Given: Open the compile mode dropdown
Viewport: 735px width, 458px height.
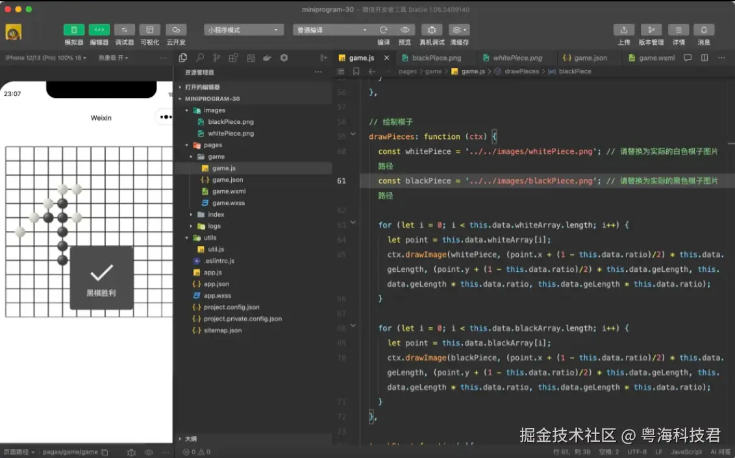Looking at the screenshot, I should pos(332,30).
